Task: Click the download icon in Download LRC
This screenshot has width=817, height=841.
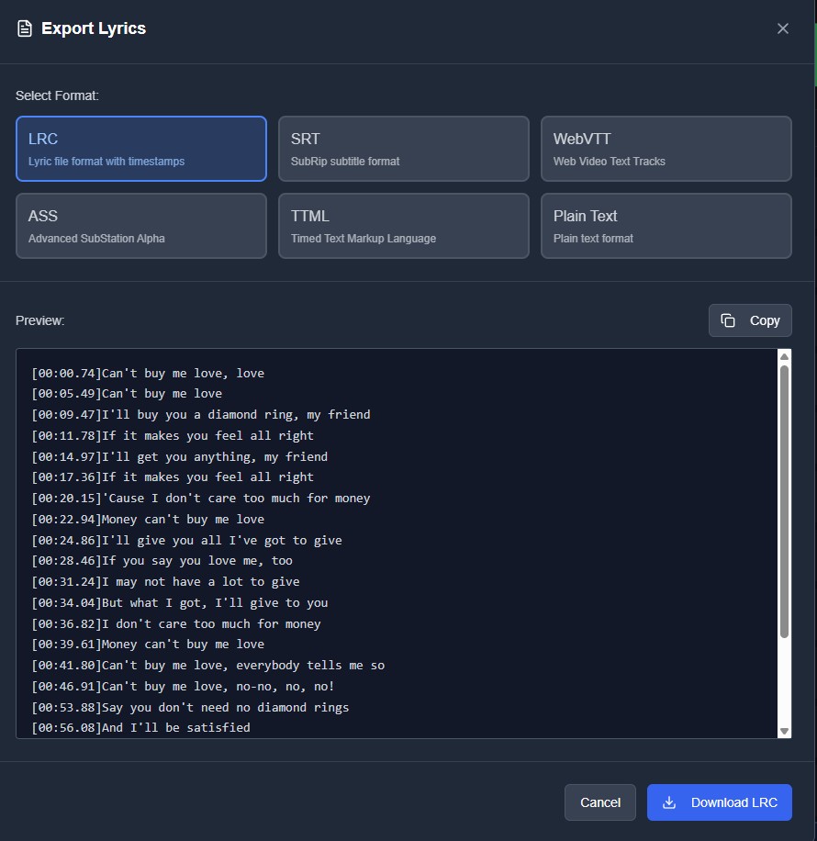Action: pos(669,802)
